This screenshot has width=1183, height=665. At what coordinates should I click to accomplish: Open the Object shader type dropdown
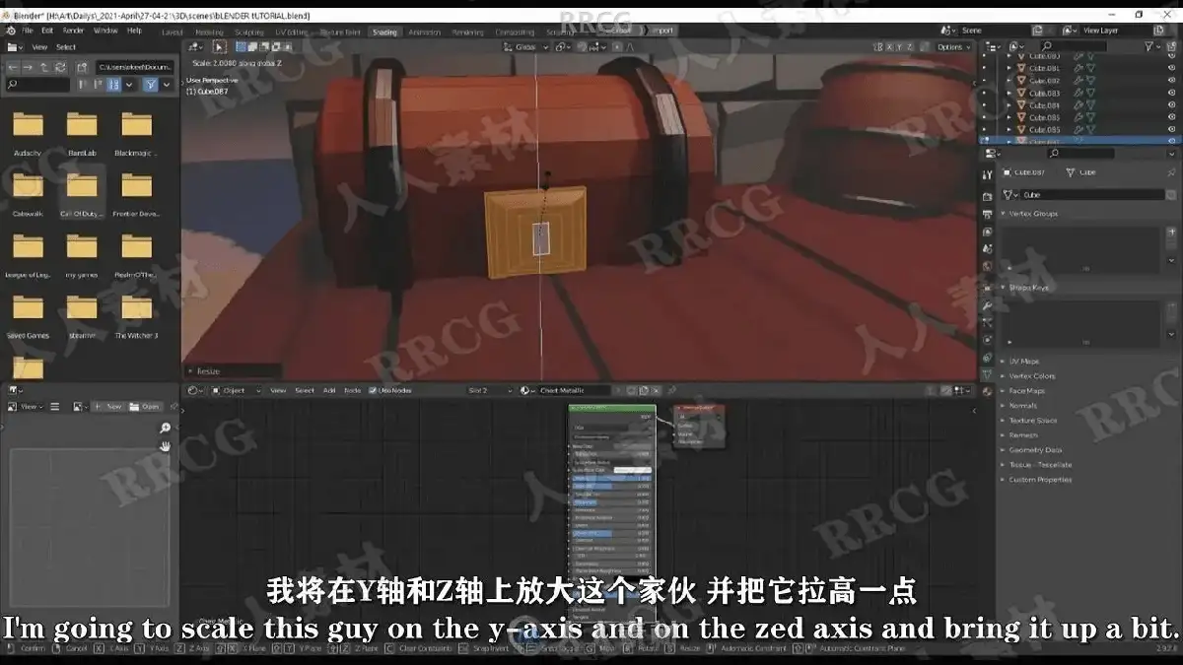coord(239,390)
